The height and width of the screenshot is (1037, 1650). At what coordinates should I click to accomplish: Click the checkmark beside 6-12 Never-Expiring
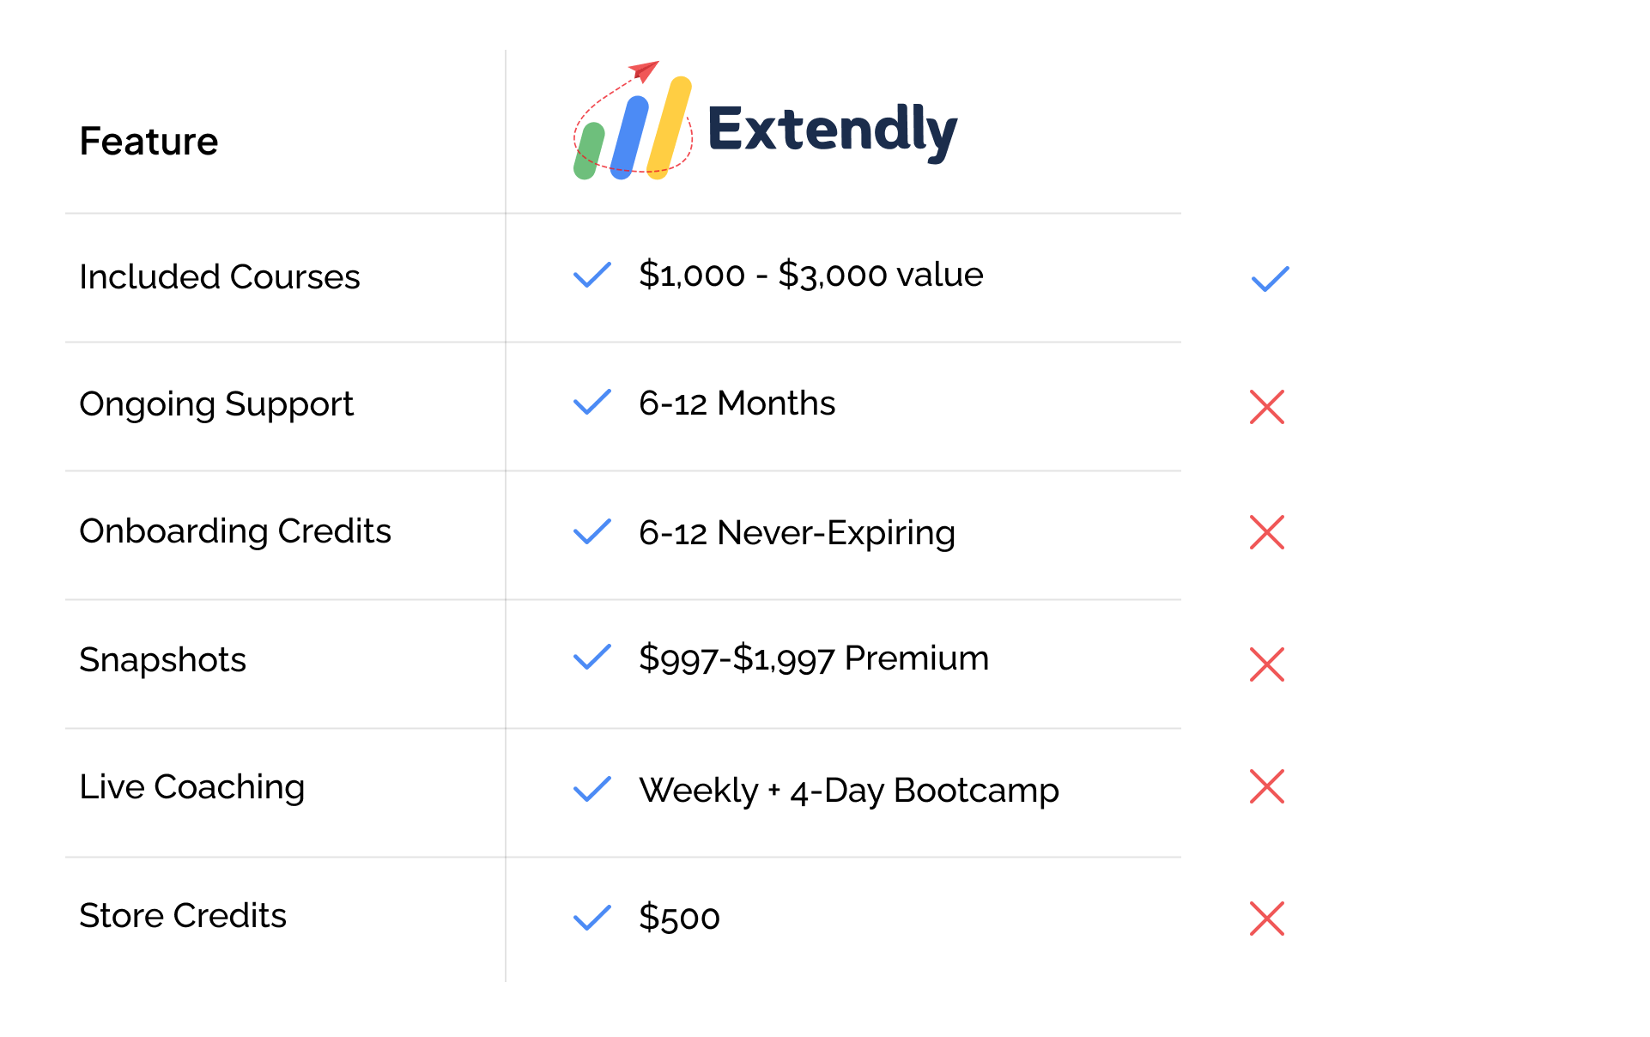(591, 531)
